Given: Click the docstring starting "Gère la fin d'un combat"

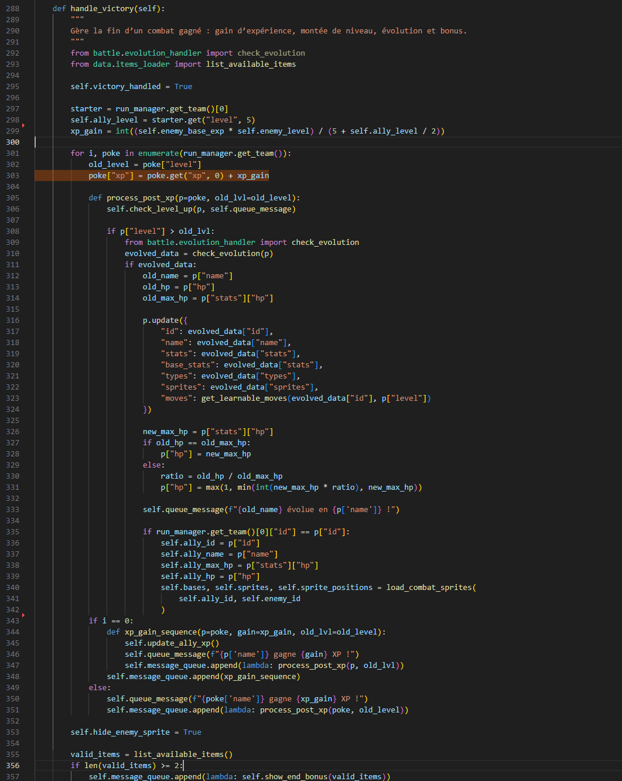Looking at the screenshot, I should click(269, 31).
